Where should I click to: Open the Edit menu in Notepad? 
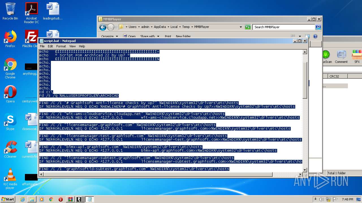[x=50, y=46]
